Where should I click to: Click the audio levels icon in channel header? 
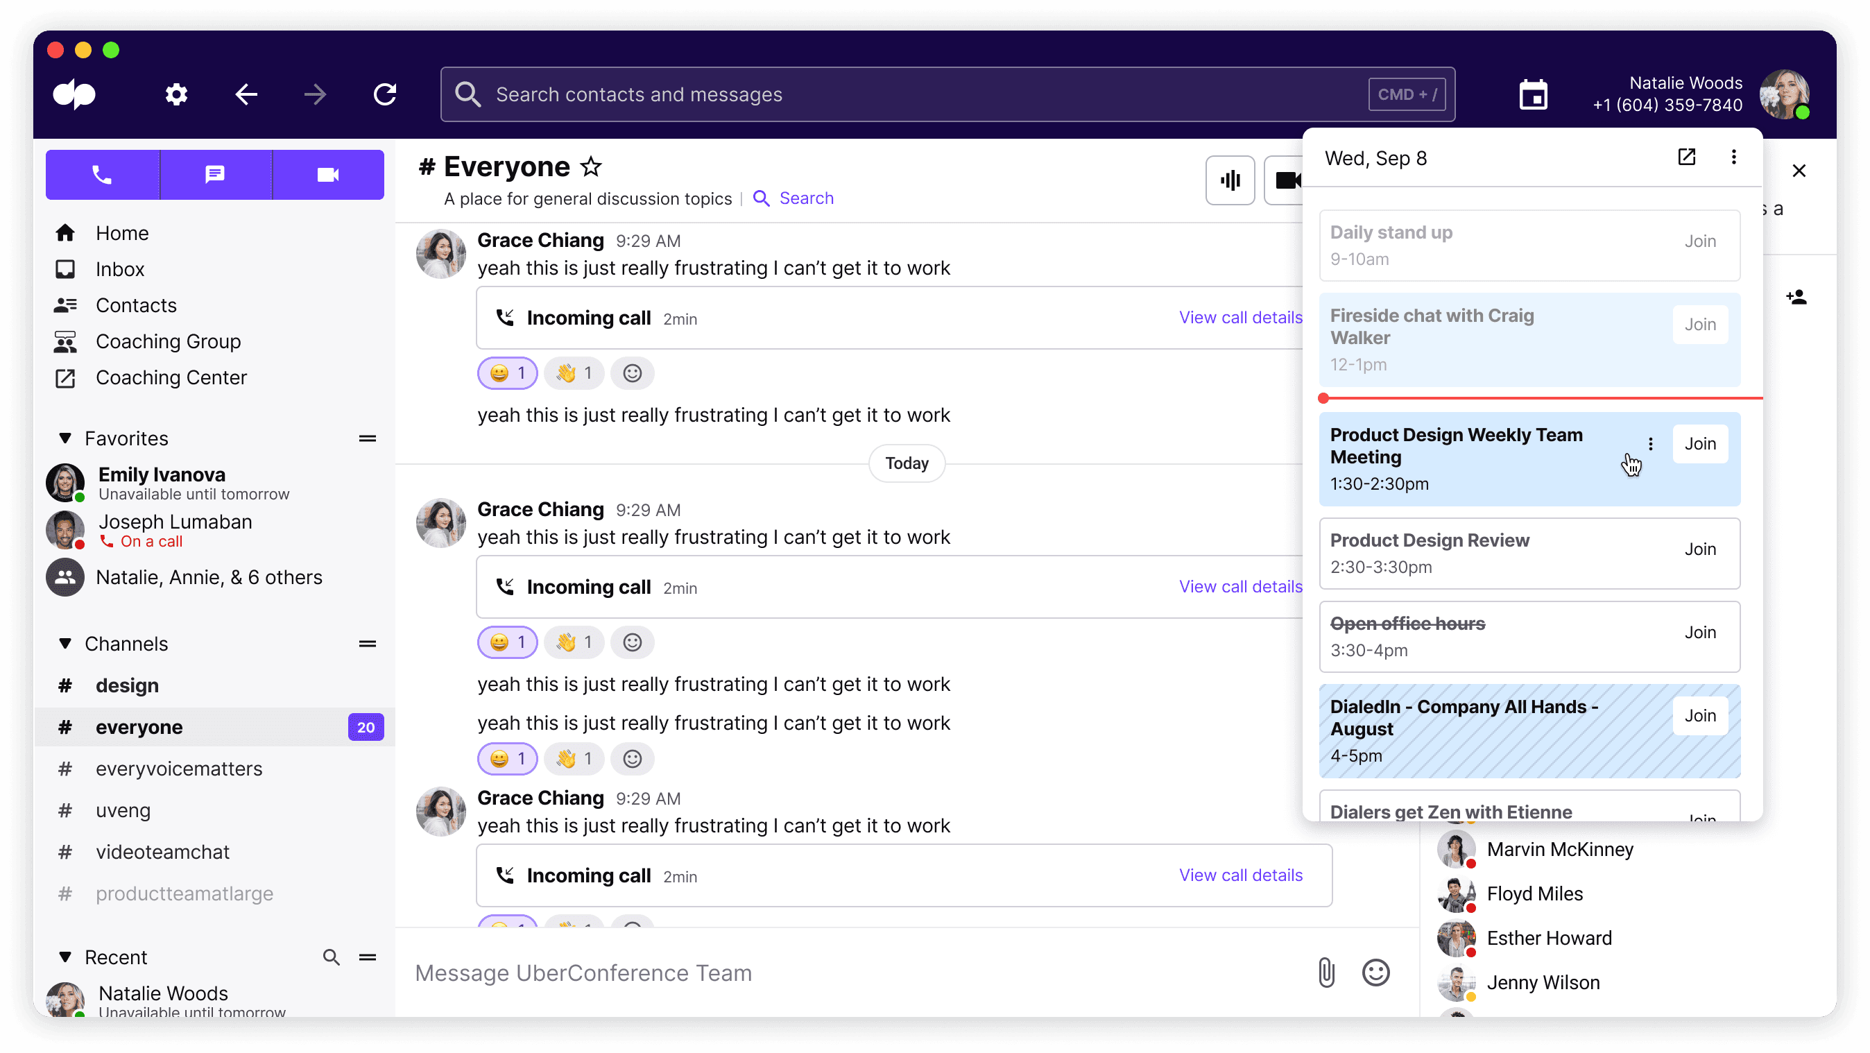(1230, 180)
